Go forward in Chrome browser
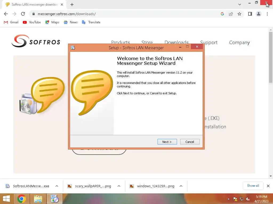The image size is (273, 204). (14, 14)
